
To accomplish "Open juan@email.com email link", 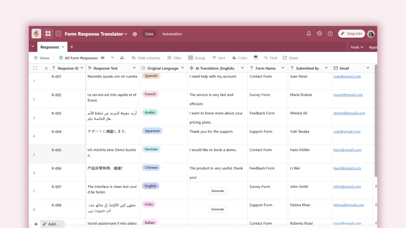I will click(x=347, y=76).
